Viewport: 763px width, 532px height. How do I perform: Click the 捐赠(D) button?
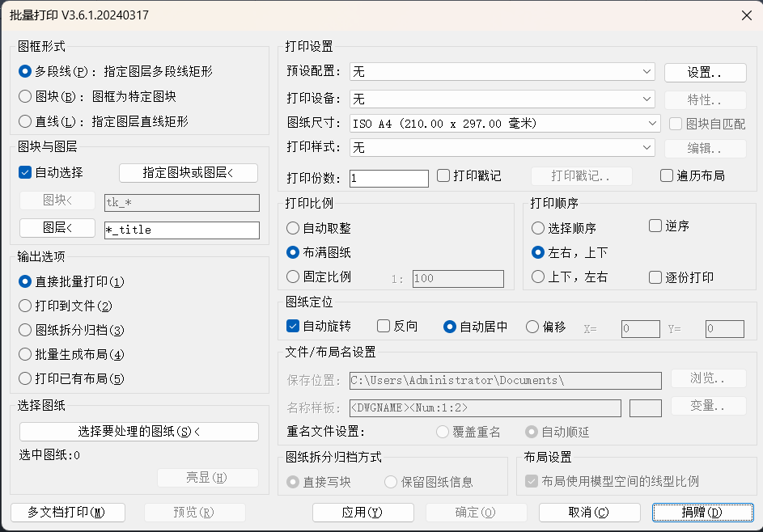[x=702, y=513]
